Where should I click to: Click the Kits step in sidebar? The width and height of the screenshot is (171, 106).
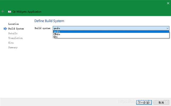tap(11, 43)
